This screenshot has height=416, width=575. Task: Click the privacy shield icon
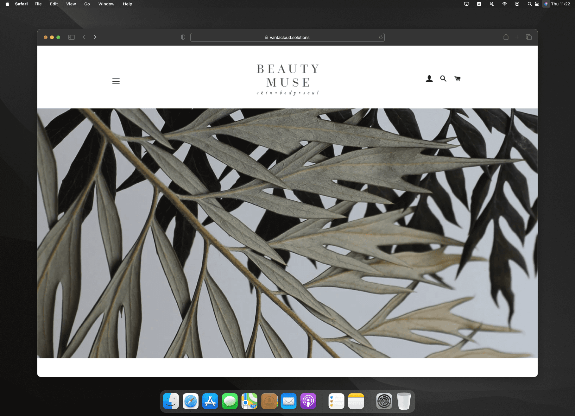coord(183,37)
